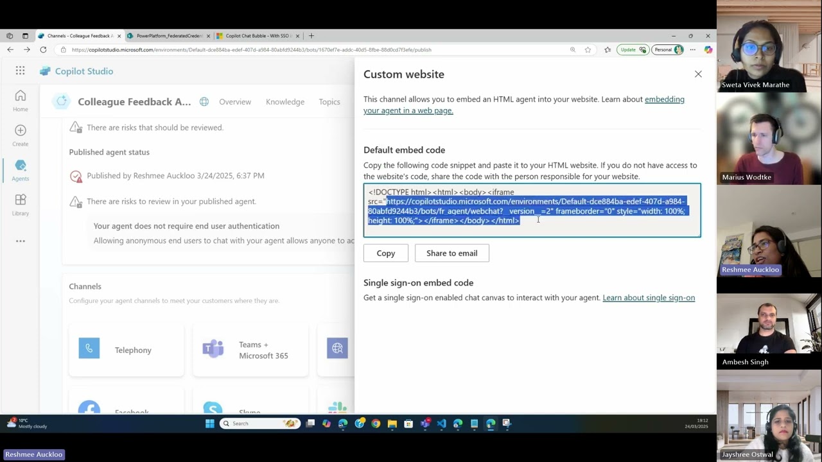Switch to PowerPlatform_FederatedCredentials tab
The width and height of the screenshot is (822, 462).
click(169, 36)
